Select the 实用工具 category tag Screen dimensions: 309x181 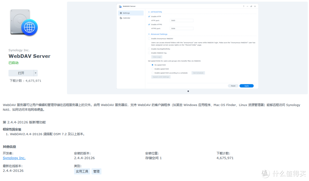click(x=82, y=171)
